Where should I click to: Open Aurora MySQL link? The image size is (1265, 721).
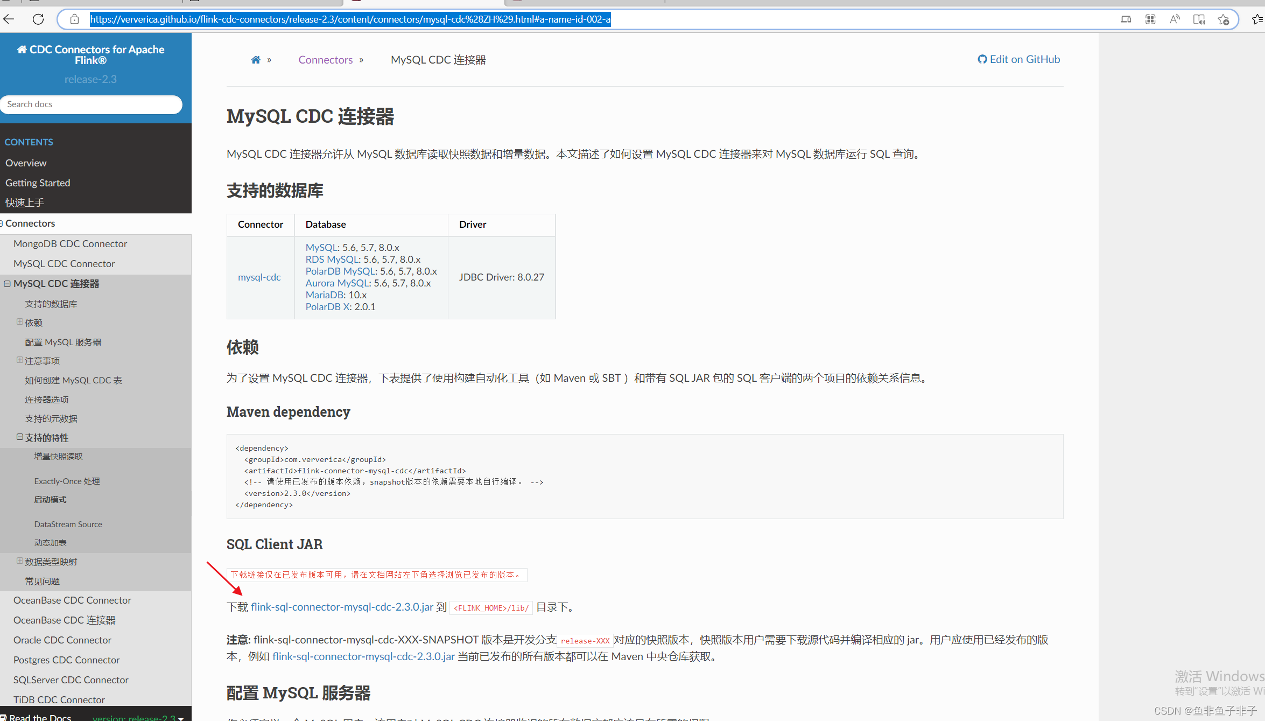pyautogui.click(x=337, y=283)
